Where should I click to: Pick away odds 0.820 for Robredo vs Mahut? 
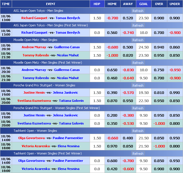(128, 55)
